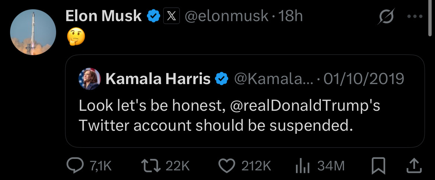Toggle the bookmark icon
435x180 pixels.
[378, 166]
